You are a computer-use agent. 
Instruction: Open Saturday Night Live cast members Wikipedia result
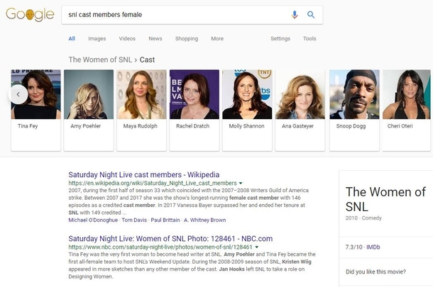click(144, 174)
